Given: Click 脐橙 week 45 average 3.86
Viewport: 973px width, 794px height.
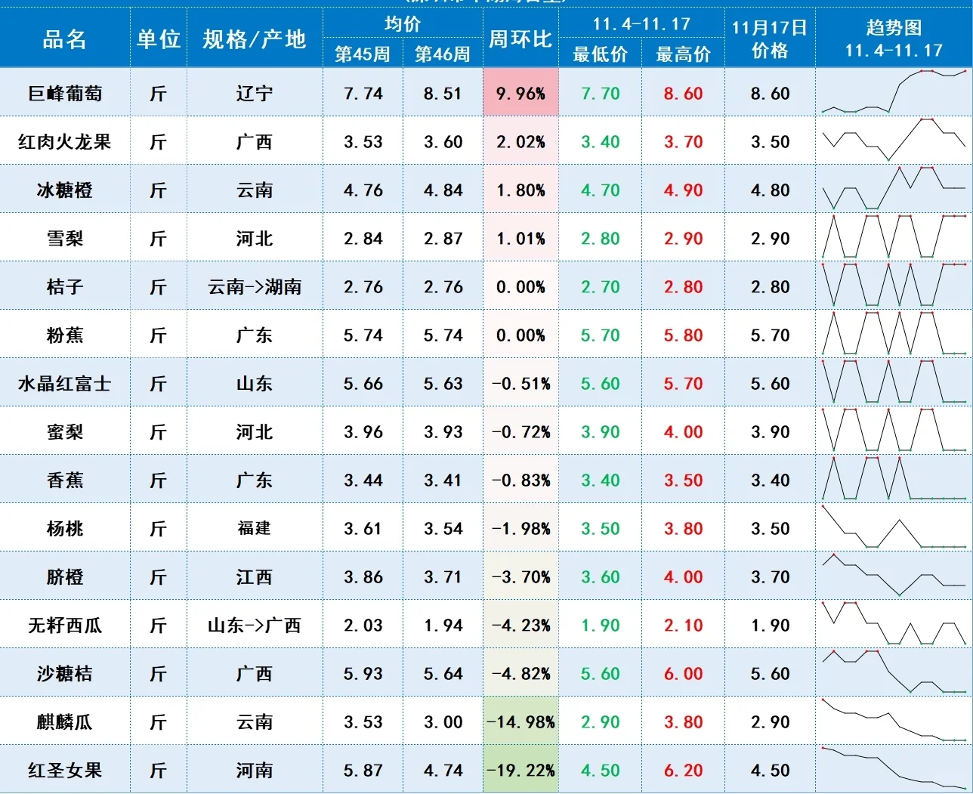Looking at the screenshot, I should pyautogui.click(x=363, y=577).
